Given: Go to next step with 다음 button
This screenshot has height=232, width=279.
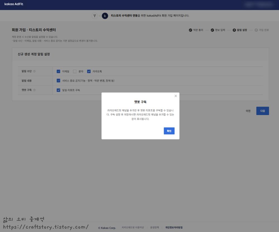Looking at the screenshot, I should 263,111.
